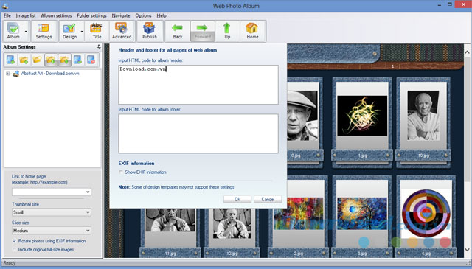The width and height of the screenshot is (472, 269).
Task: Click the album footer HTML text box
Action: (198, 133)
